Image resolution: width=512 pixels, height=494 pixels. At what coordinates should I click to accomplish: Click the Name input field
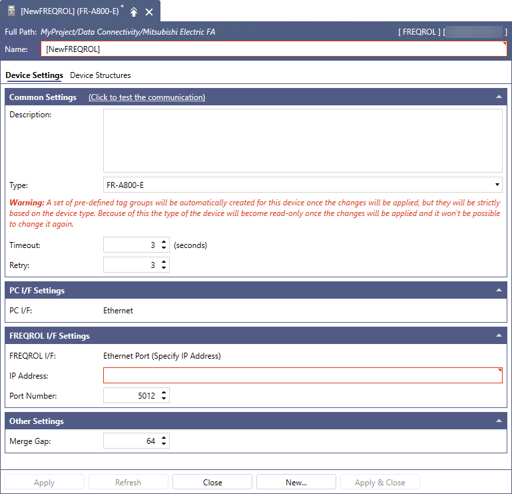tap(274, 49)
